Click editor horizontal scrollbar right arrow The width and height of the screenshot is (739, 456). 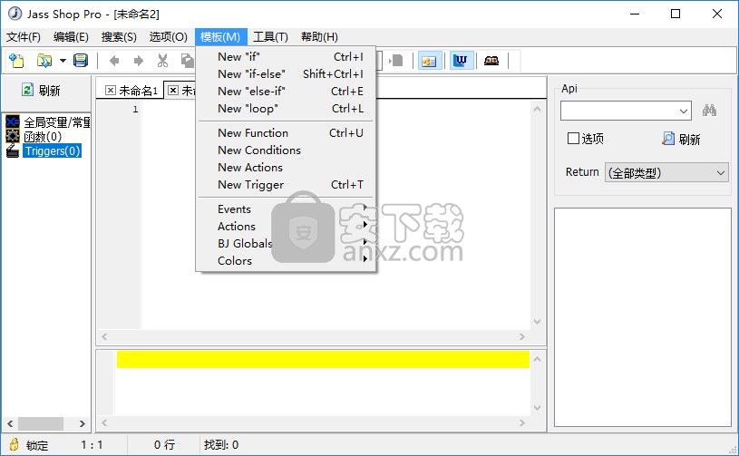pyautogui.click(x=521, y=336)
